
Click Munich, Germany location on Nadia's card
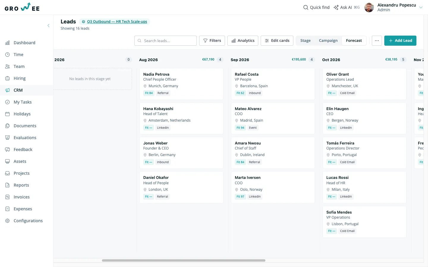[x=163, y=86]
